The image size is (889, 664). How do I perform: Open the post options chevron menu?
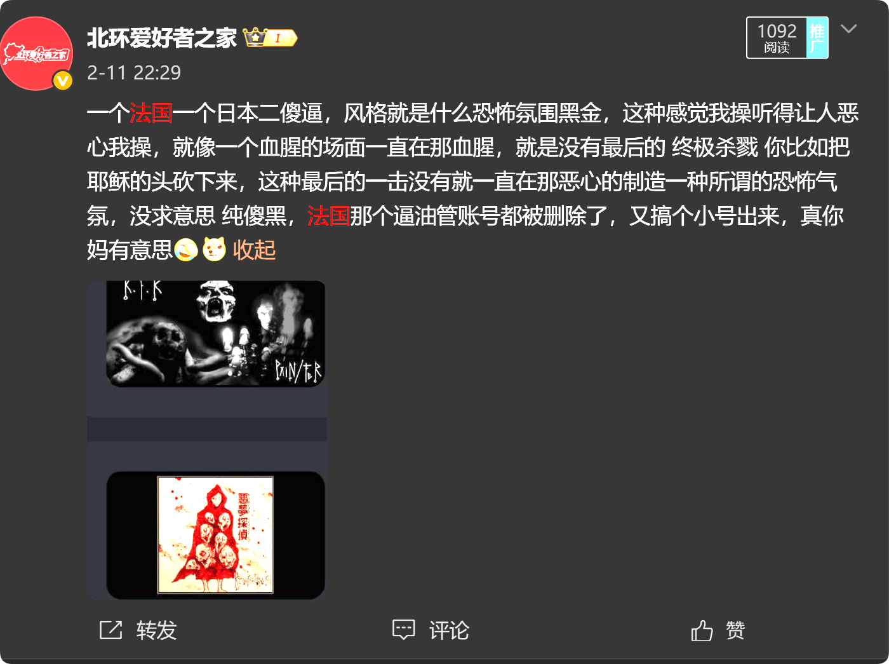click(848, 29)
